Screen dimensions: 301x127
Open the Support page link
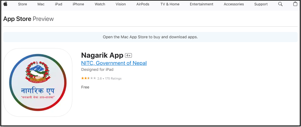pyautogui.click(x=261, y=4)
